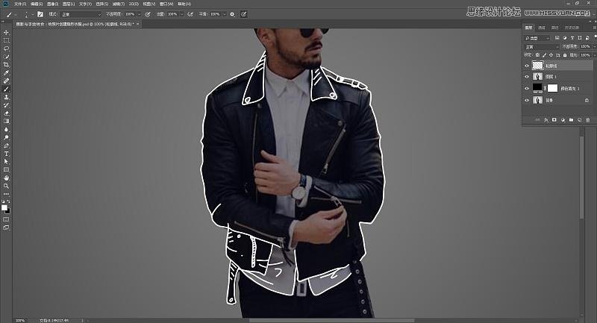This screenshot has width=597, height=323.
Task: Click the Color Fill layer mask thumbnail
Action: point(552,88)
